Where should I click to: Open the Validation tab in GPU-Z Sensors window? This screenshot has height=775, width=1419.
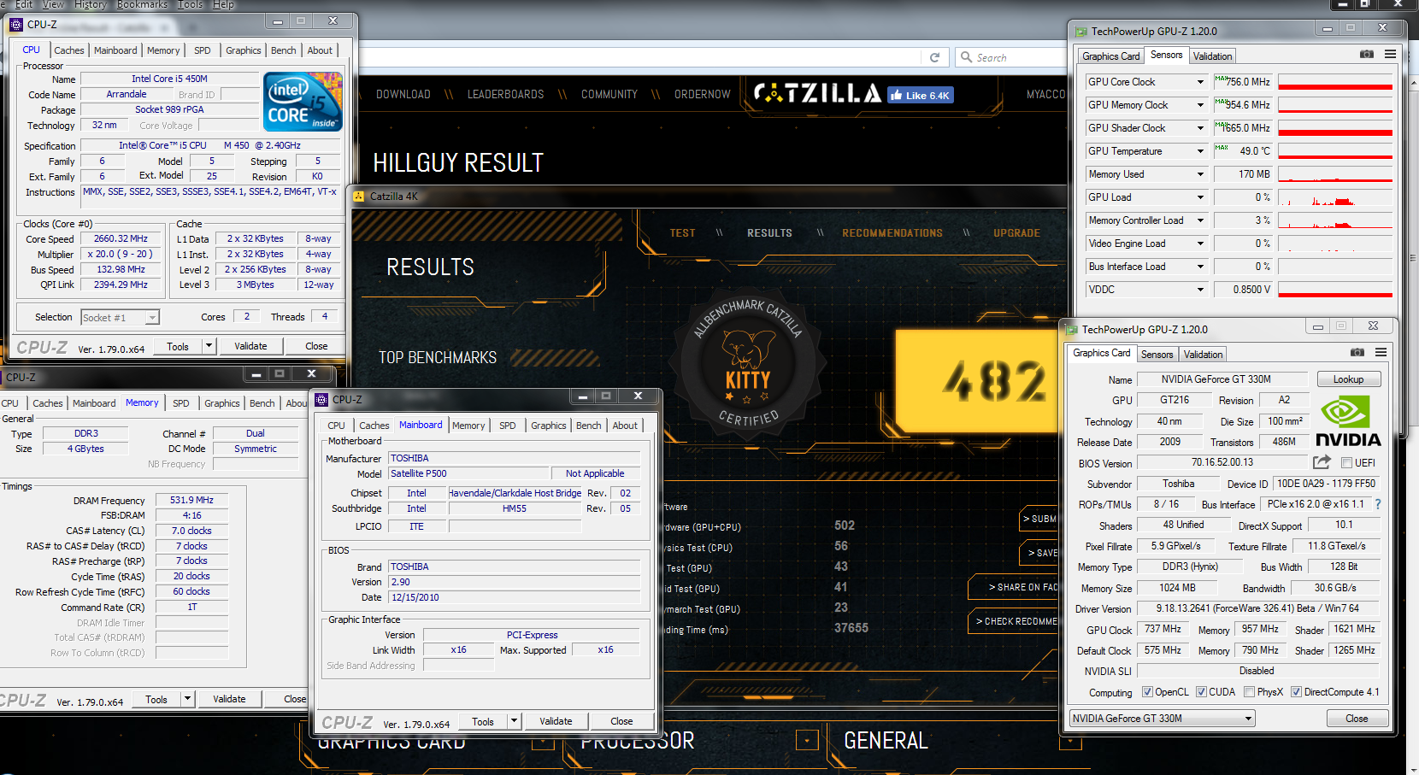pyautogui.click(x=1212, y=56)
